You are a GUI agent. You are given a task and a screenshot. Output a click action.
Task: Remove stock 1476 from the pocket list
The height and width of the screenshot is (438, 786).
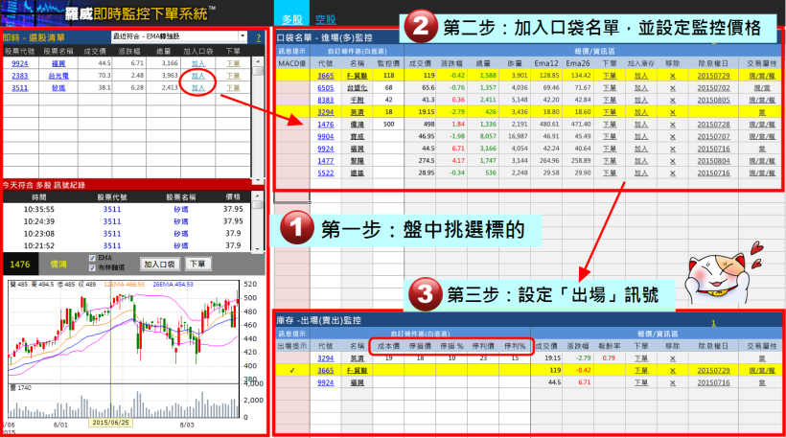tap(672, 125)
